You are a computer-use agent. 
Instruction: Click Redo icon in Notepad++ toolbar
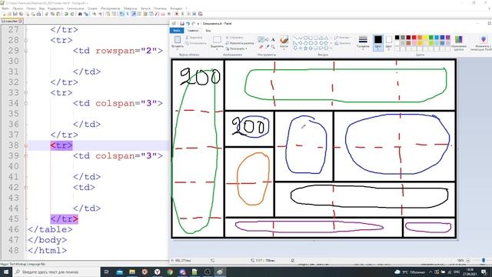pyautogui.click(x=71, y=14)
